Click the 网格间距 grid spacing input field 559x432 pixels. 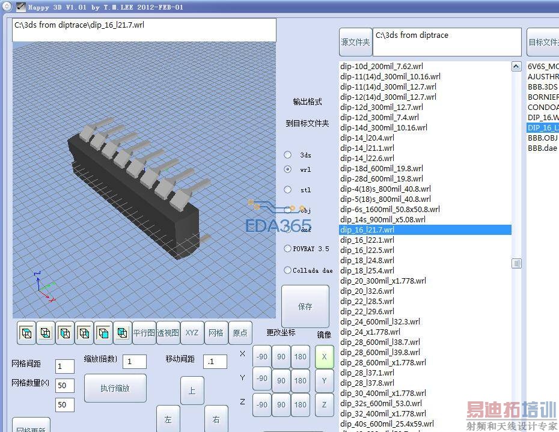[65, 366]
